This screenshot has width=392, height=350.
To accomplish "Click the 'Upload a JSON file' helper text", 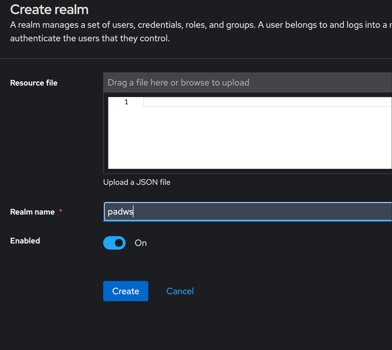I will click(137, 182).
